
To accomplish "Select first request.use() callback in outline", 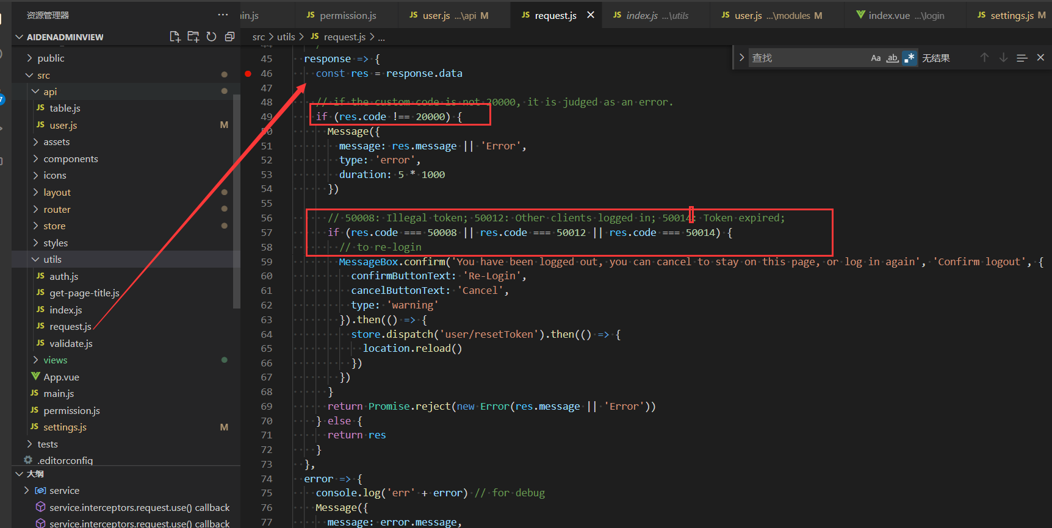I will coord(139,507).
